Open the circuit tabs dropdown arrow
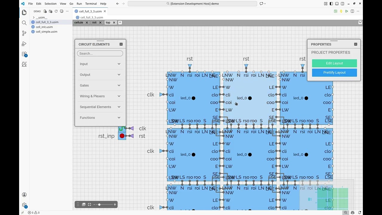This screenshot has height=215, width=382. [x=360, y=22]
